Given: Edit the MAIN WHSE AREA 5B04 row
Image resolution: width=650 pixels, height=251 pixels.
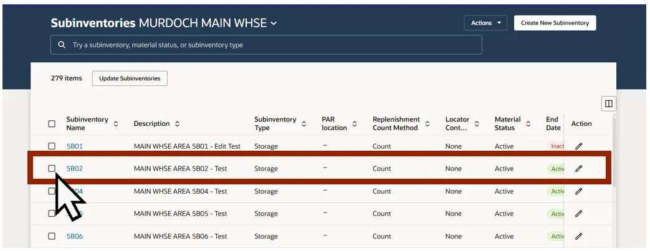Looking at the screenshot, I should (578, 191).
